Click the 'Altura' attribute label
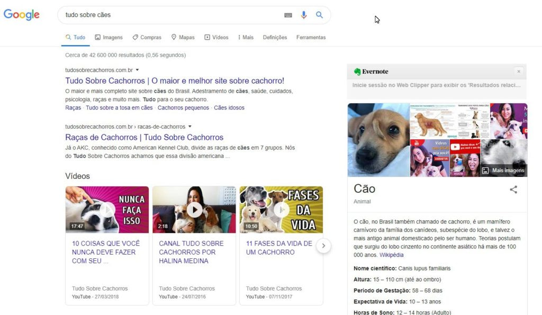The height and width of the screenshot is (315, 542). tap(362, 280)
